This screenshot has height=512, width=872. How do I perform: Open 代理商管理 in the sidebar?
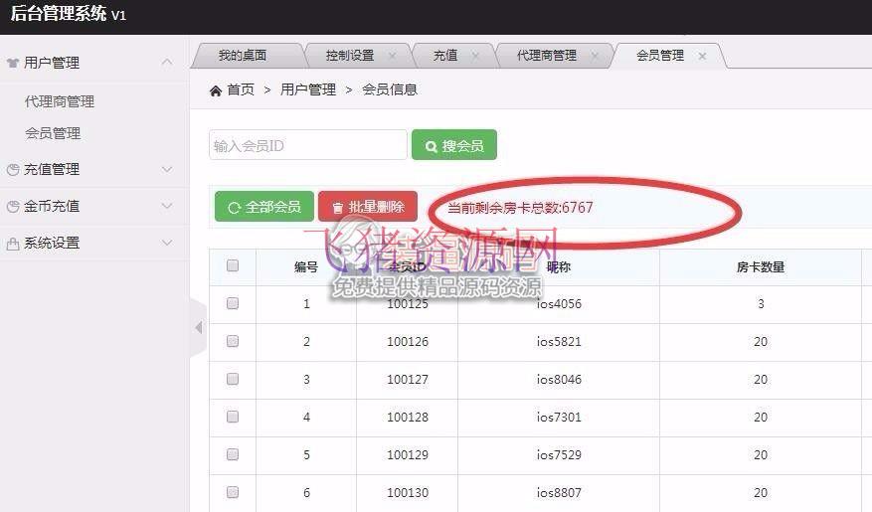[x=60, y=101]
